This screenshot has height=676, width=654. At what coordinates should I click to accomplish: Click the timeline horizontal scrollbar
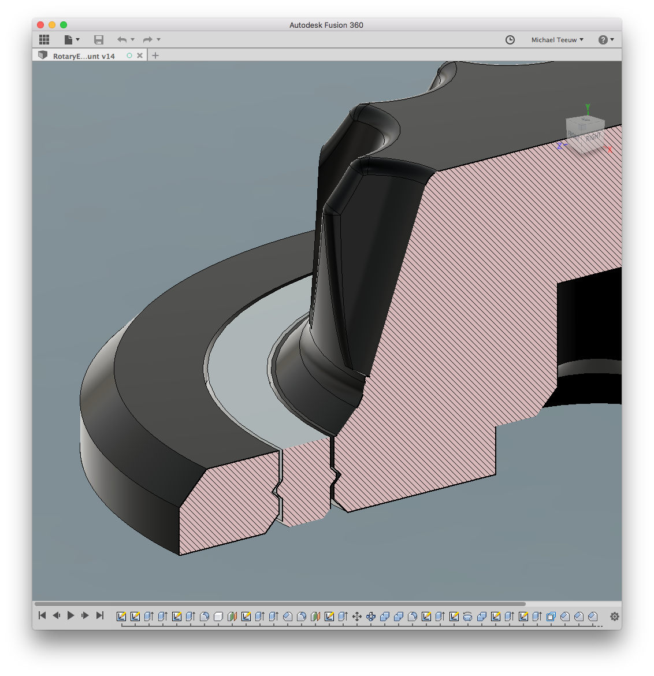[x=280, y=604]
